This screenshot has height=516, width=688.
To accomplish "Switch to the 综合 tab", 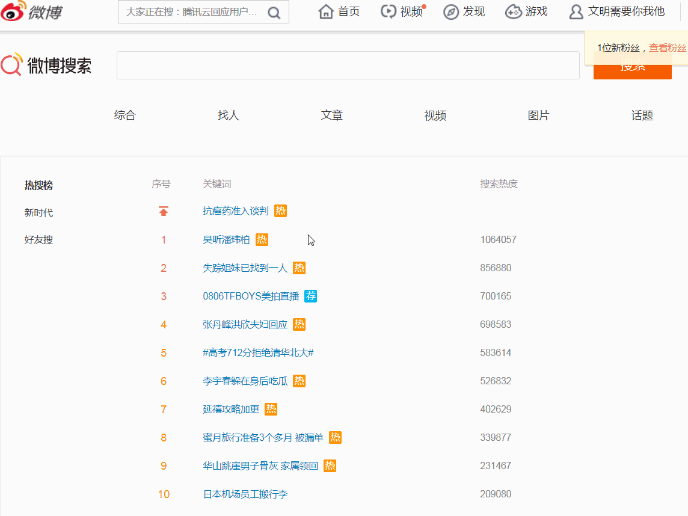I will pyautogui.click(x=125, y=115).
